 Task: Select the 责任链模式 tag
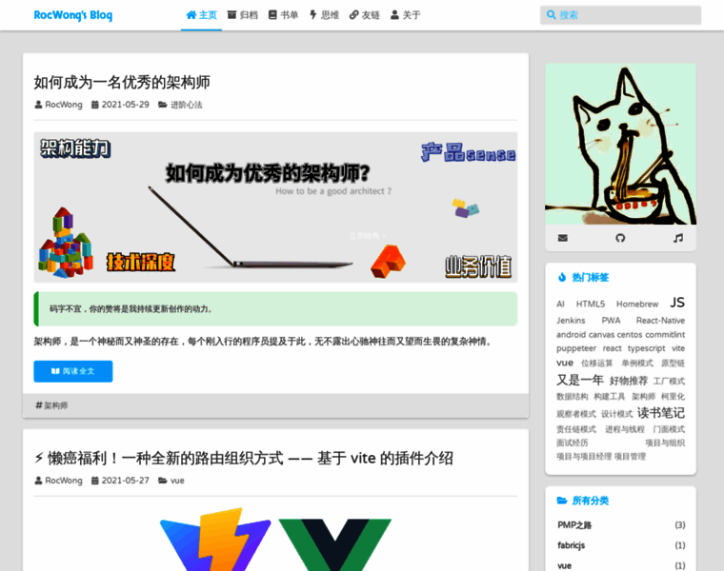point(575,429)
